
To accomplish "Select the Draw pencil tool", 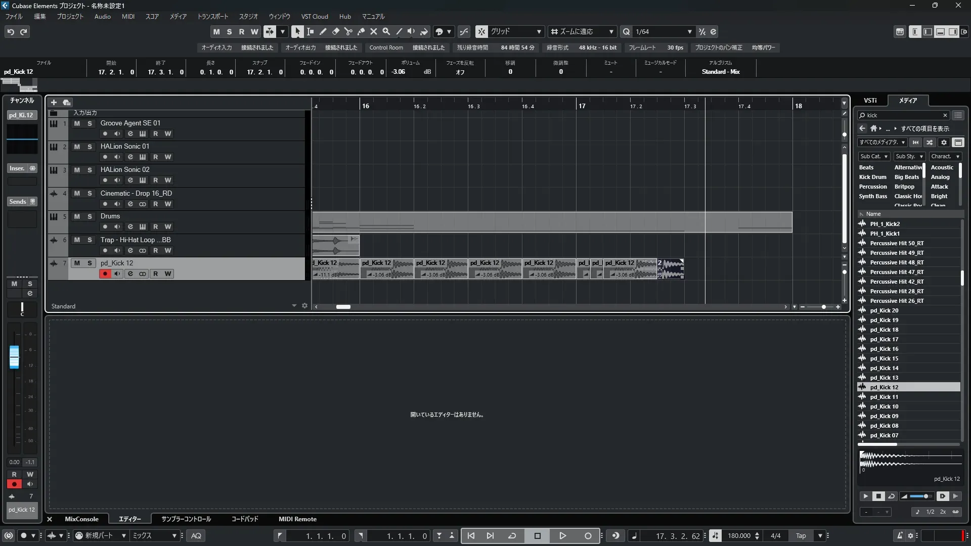I will [x=323, y=31].
